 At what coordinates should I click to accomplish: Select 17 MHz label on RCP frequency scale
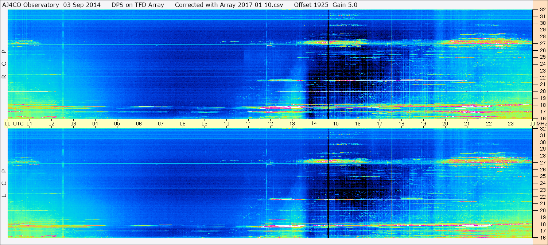click(542, 112)
